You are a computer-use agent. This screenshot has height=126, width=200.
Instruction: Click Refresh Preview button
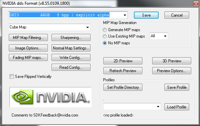point(123,70)
